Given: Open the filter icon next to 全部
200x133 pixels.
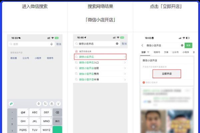Looking at the screenshot, I should pyautogui.click(x=148, y=52).
